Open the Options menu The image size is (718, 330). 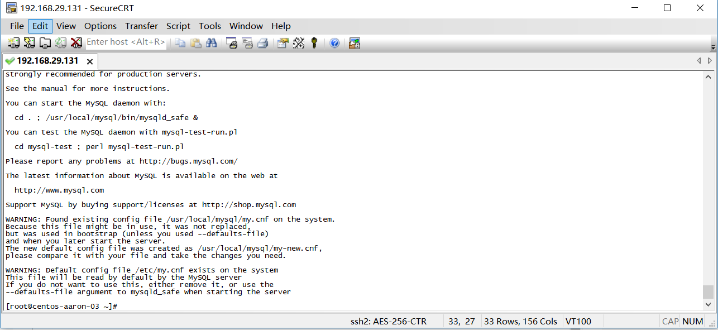[x=100, y=26]
